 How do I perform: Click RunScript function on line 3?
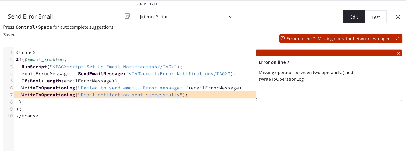[34, 67]
